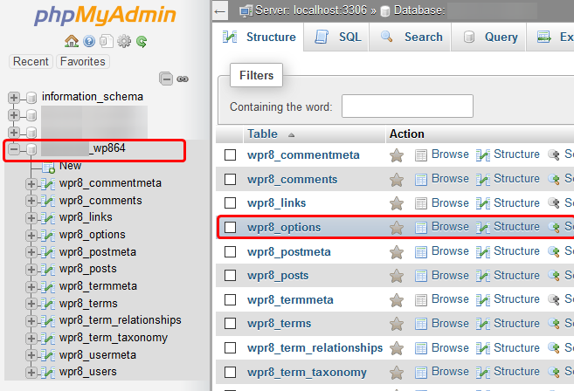574x391 pixels.
Task: Star the wpr8_options table as favorite
Action: click(x=397, y=228)
